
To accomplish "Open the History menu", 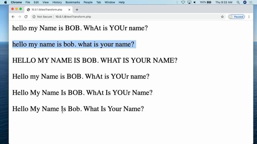I will point(57,2).
